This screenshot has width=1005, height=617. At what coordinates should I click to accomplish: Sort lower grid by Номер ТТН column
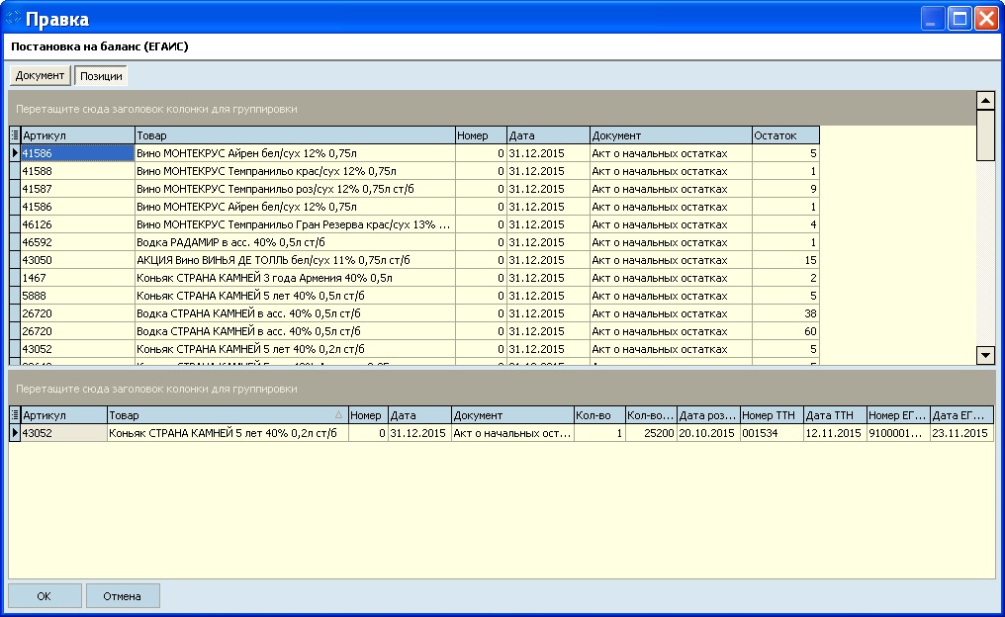(772, 415)
